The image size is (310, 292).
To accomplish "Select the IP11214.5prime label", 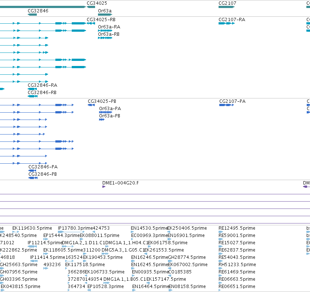I will [x=45, y=243].
